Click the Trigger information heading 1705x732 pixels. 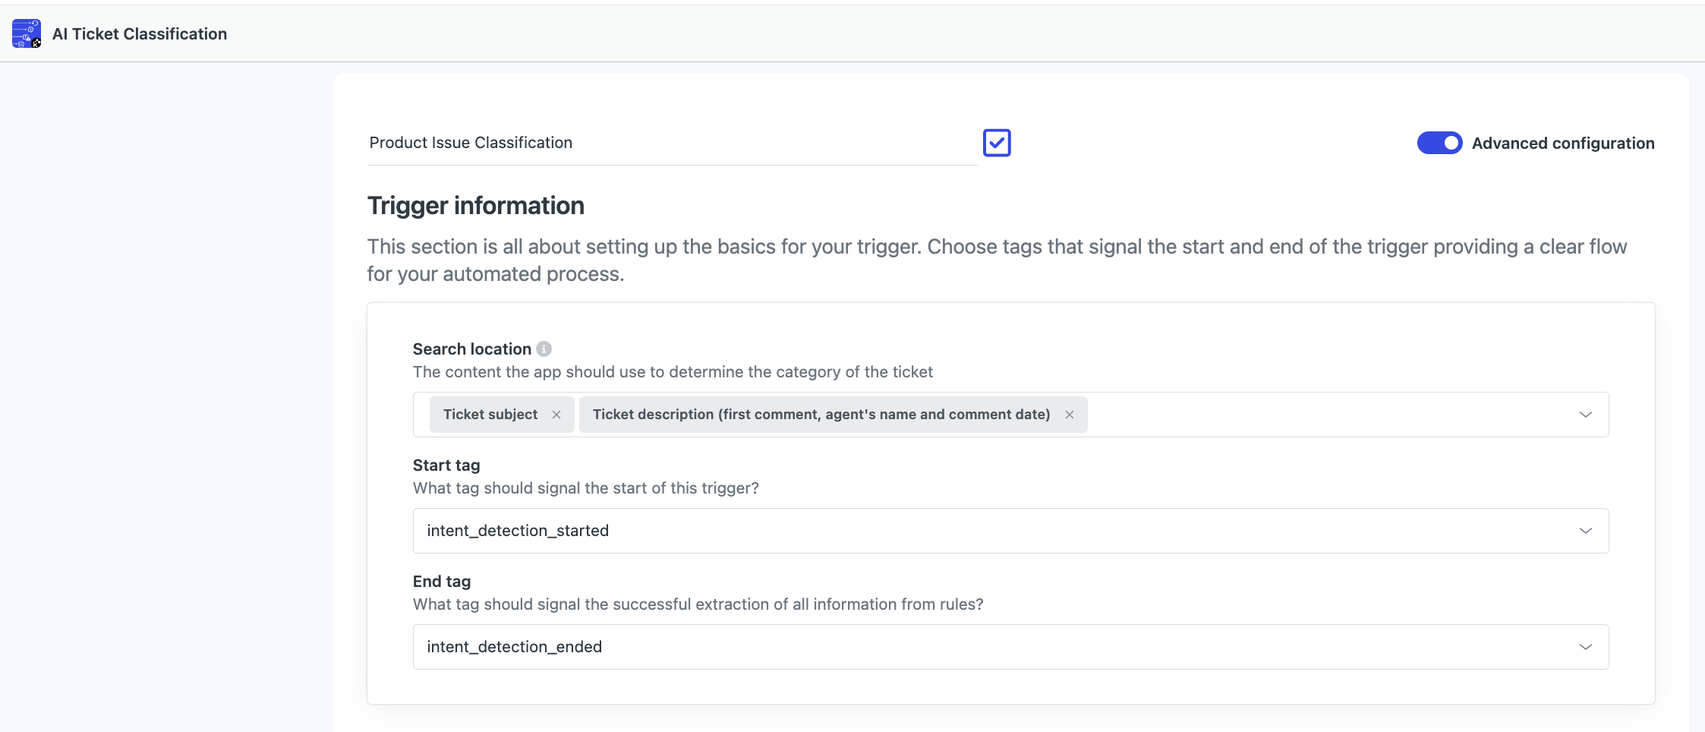click(476, 206)
